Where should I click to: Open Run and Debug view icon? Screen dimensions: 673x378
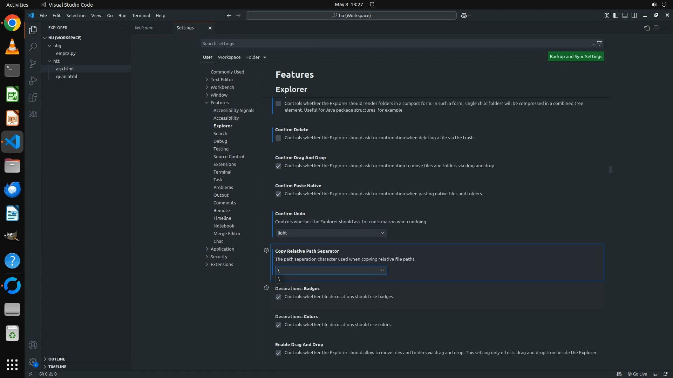[x=33, y=80]
